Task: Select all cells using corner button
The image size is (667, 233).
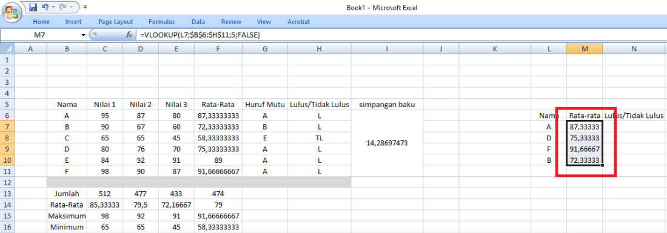Action: click(7, 49)
